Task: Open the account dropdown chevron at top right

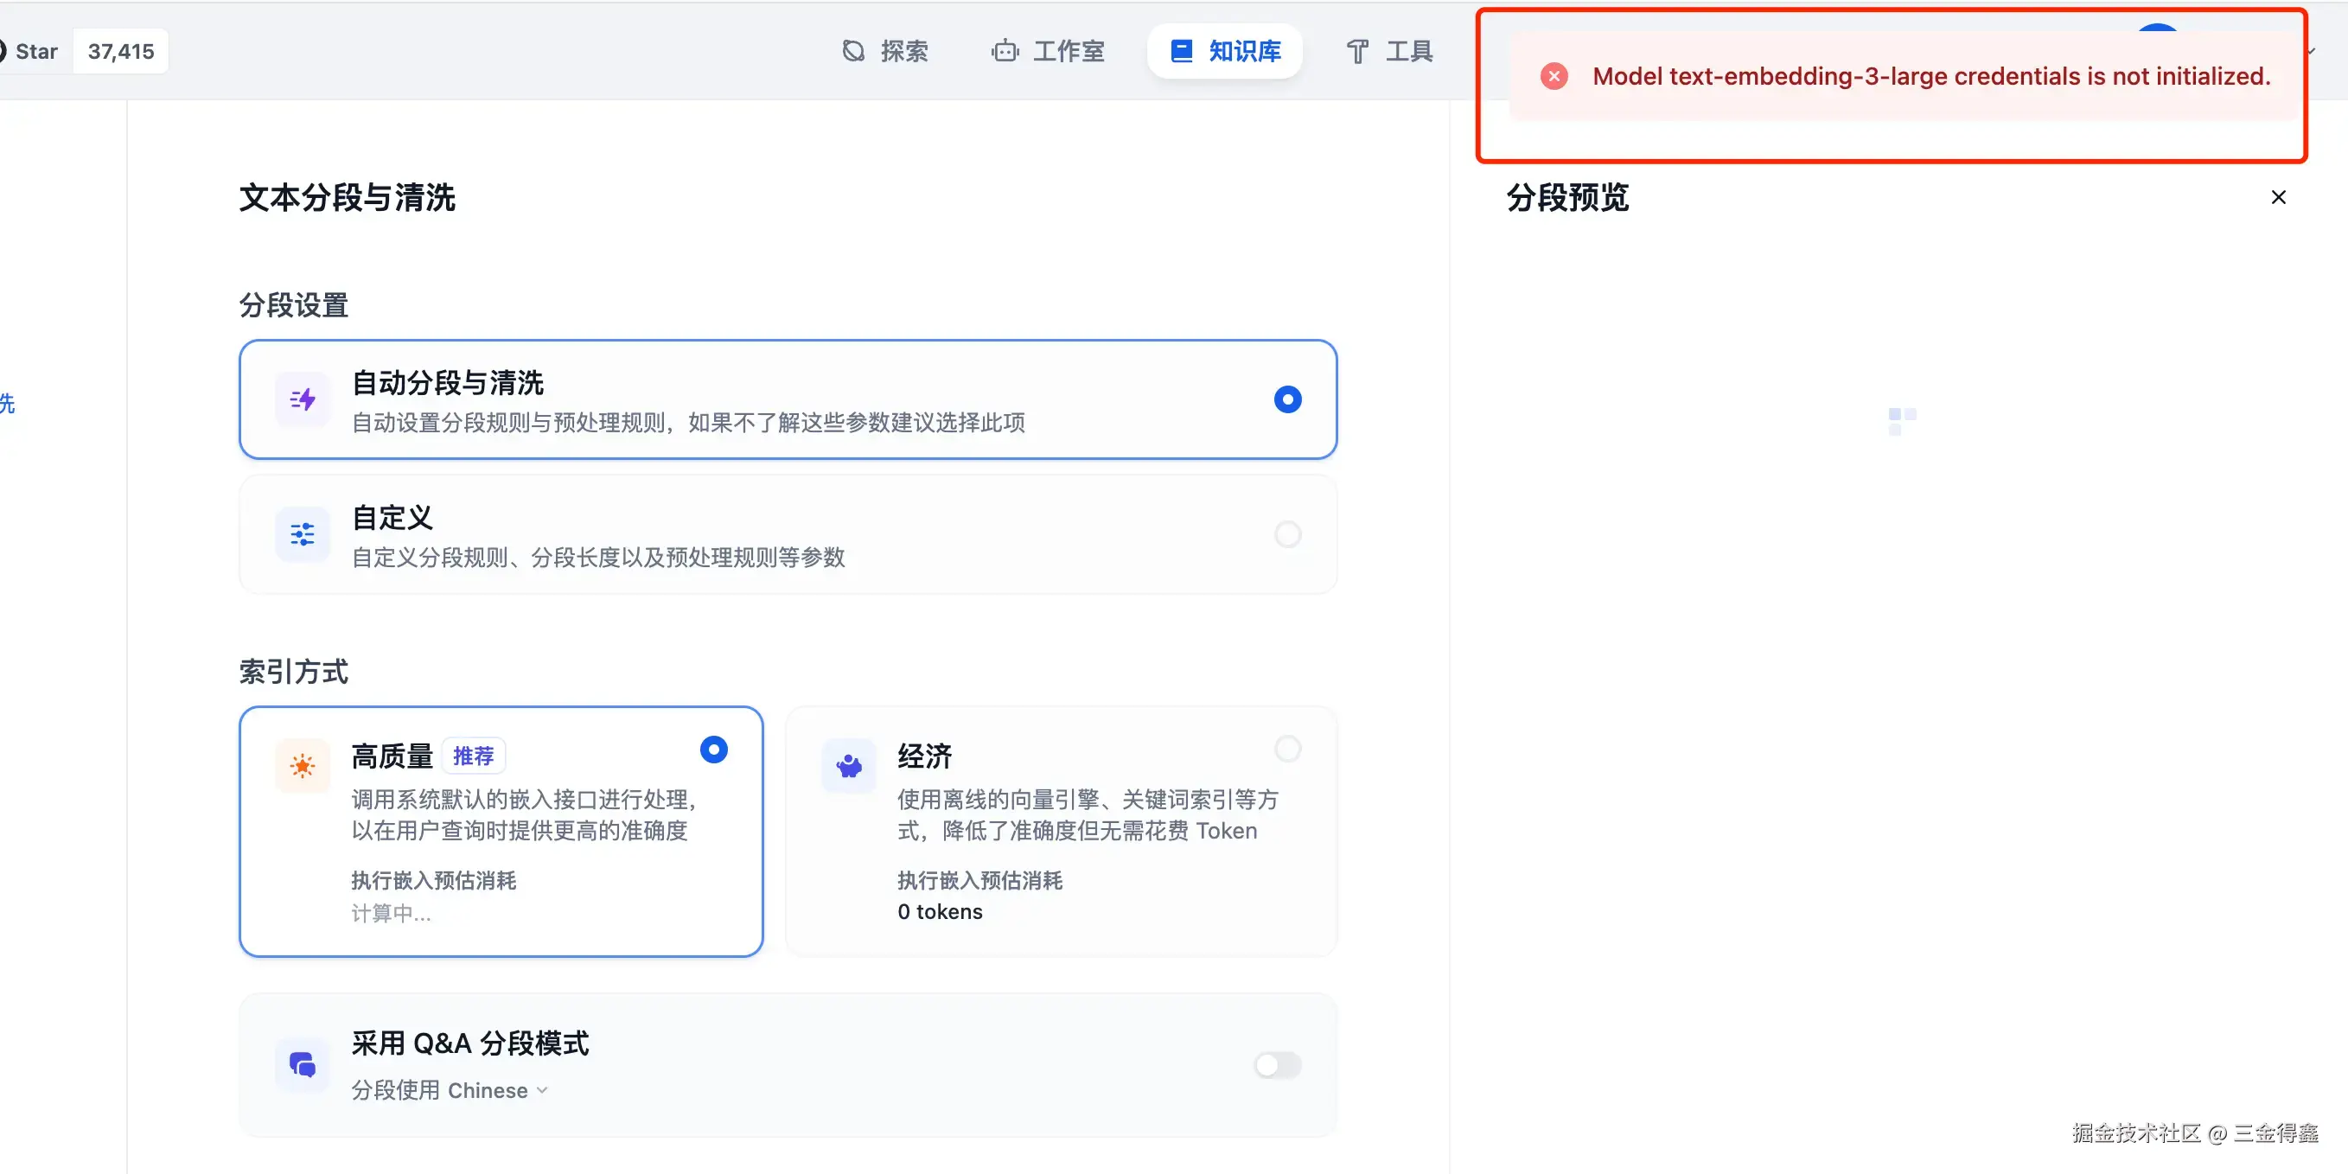Action: pyautogui.click(x=2312, y=51)
